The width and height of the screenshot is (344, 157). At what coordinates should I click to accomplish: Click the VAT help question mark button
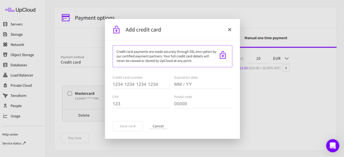tap(286, 68)
